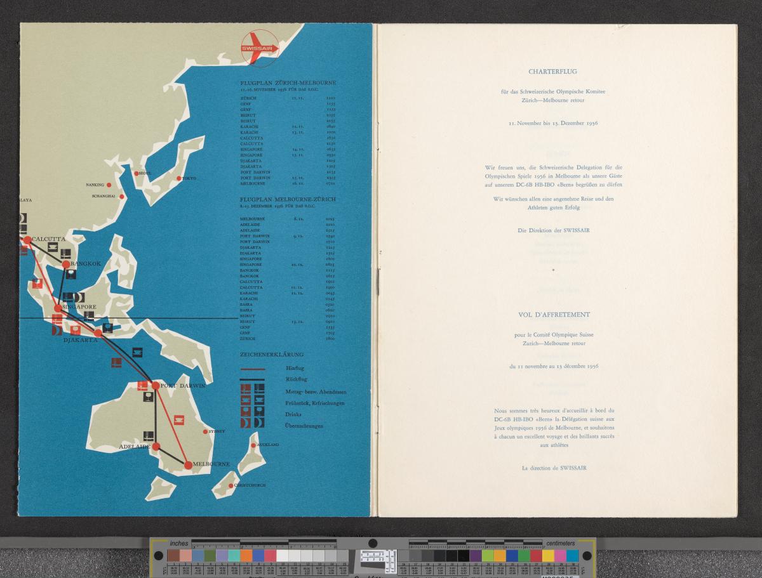Click the 'CHRISTCHURCH' map label
The image size is (762, 578).
click(250, 485)
